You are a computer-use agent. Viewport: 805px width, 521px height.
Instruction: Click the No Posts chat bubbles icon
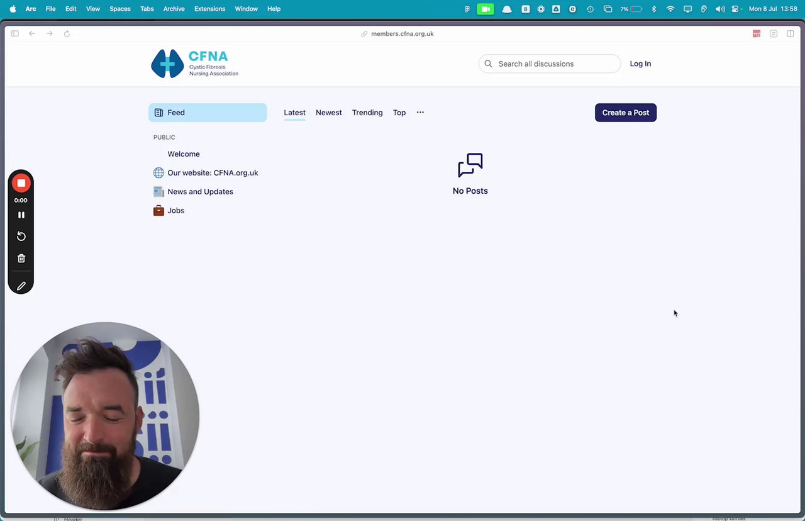click(470, 165)
